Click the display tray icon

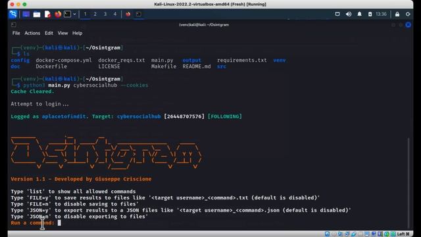[x=337, y=14]
